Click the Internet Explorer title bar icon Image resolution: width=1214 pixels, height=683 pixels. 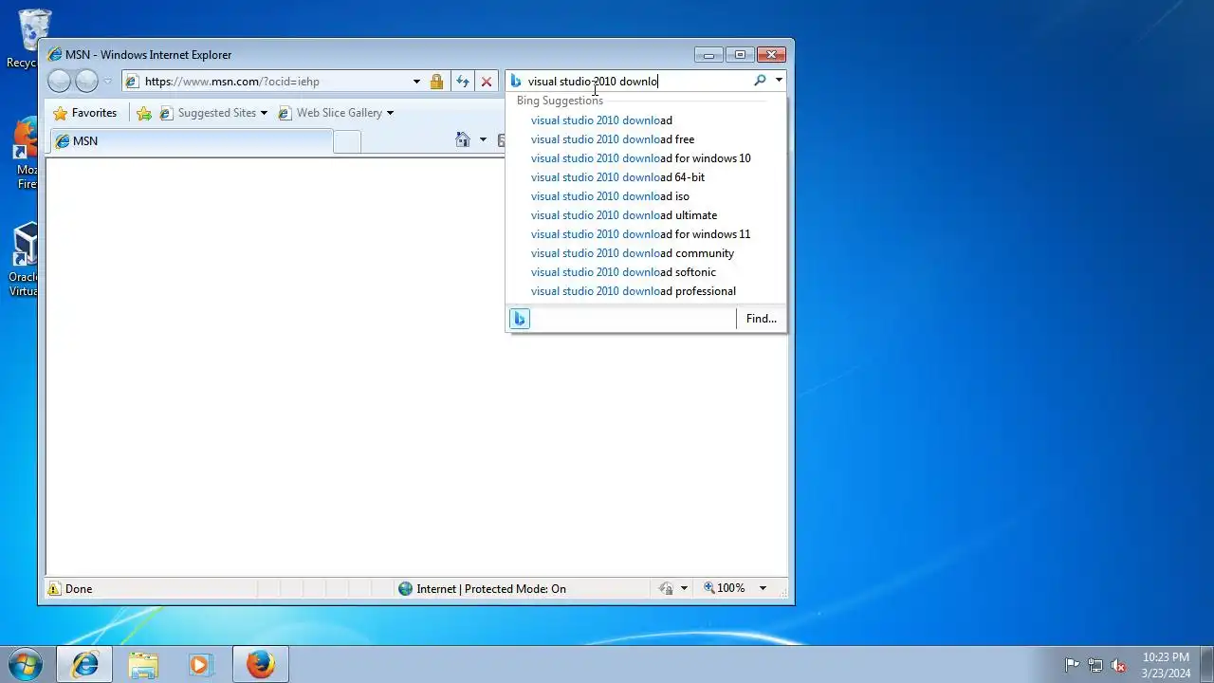55,55
